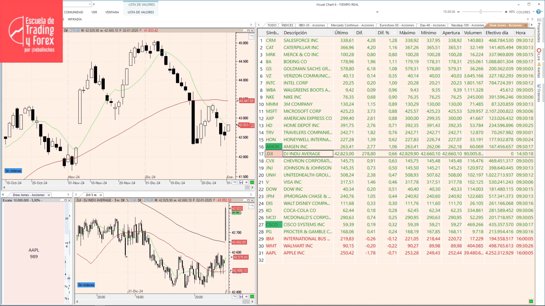545x306 pixels.
Task: Expand the Help dropdown arrow
Action: point(542,12)
